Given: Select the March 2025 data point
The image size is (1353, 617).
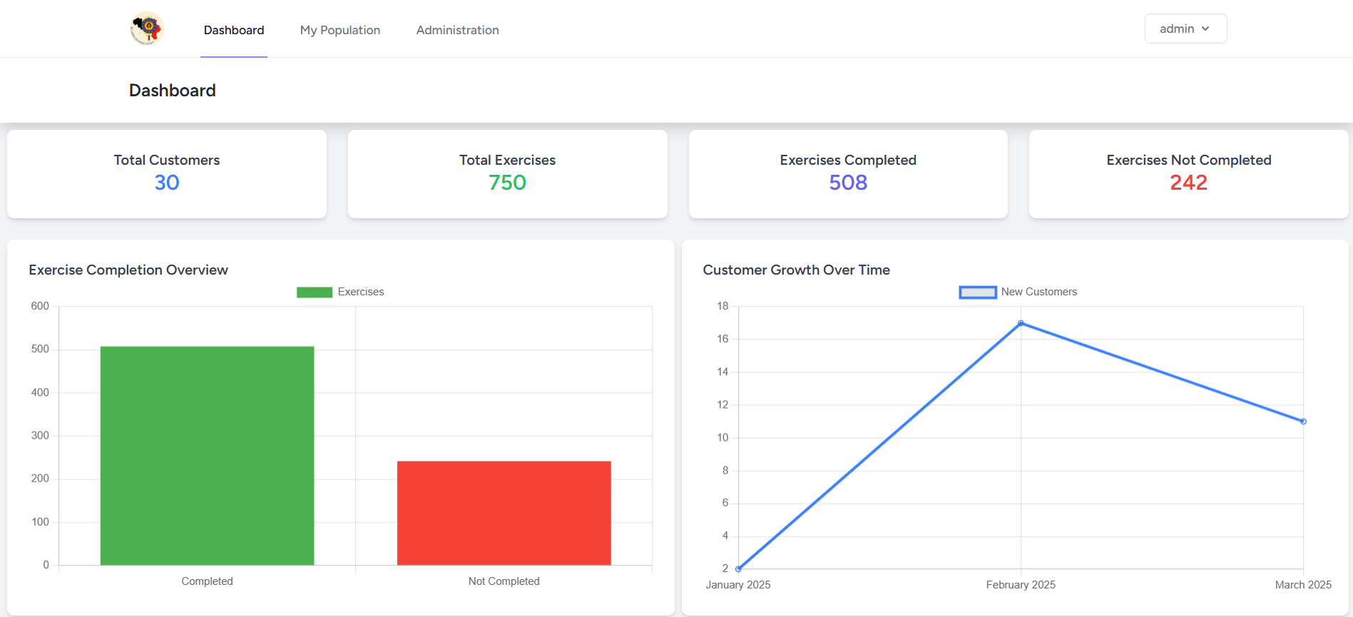Looking at the screenshot, I should (x=1303, y=422).
